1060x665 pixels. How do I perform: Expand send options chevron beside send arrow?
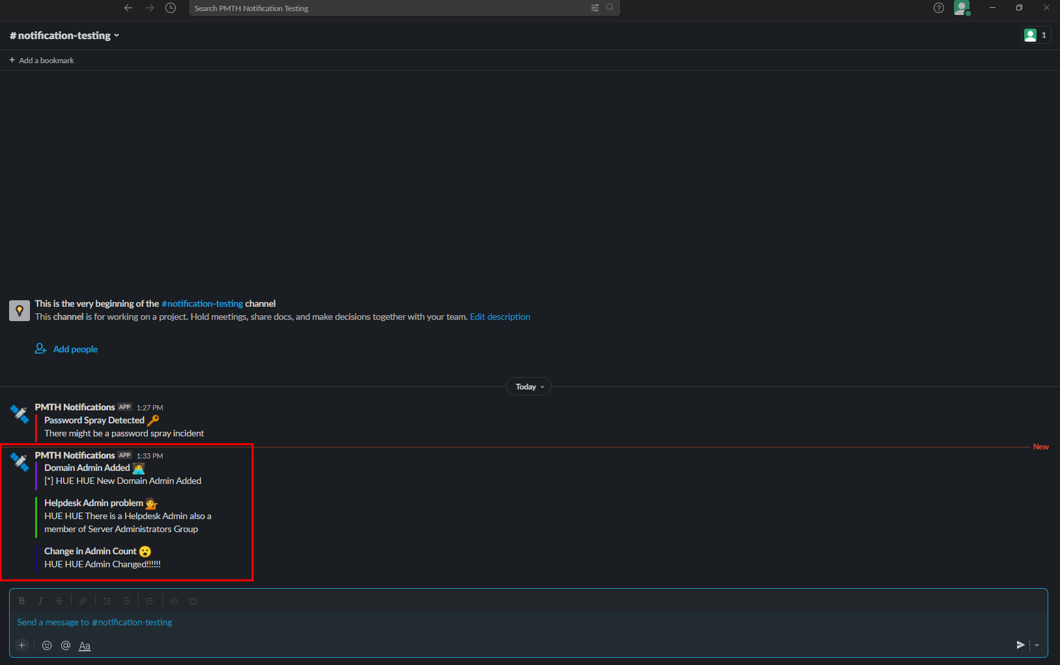1037,645
